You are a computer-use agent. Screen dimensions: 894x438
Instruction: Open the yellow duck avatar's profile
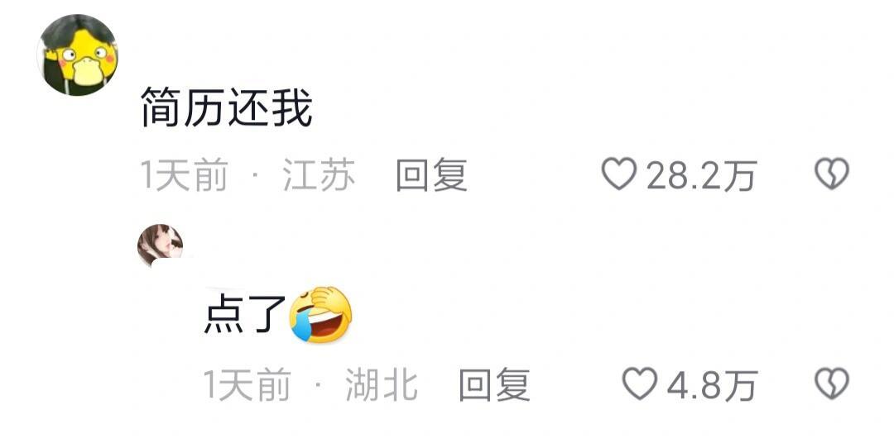tap(78, 55)
